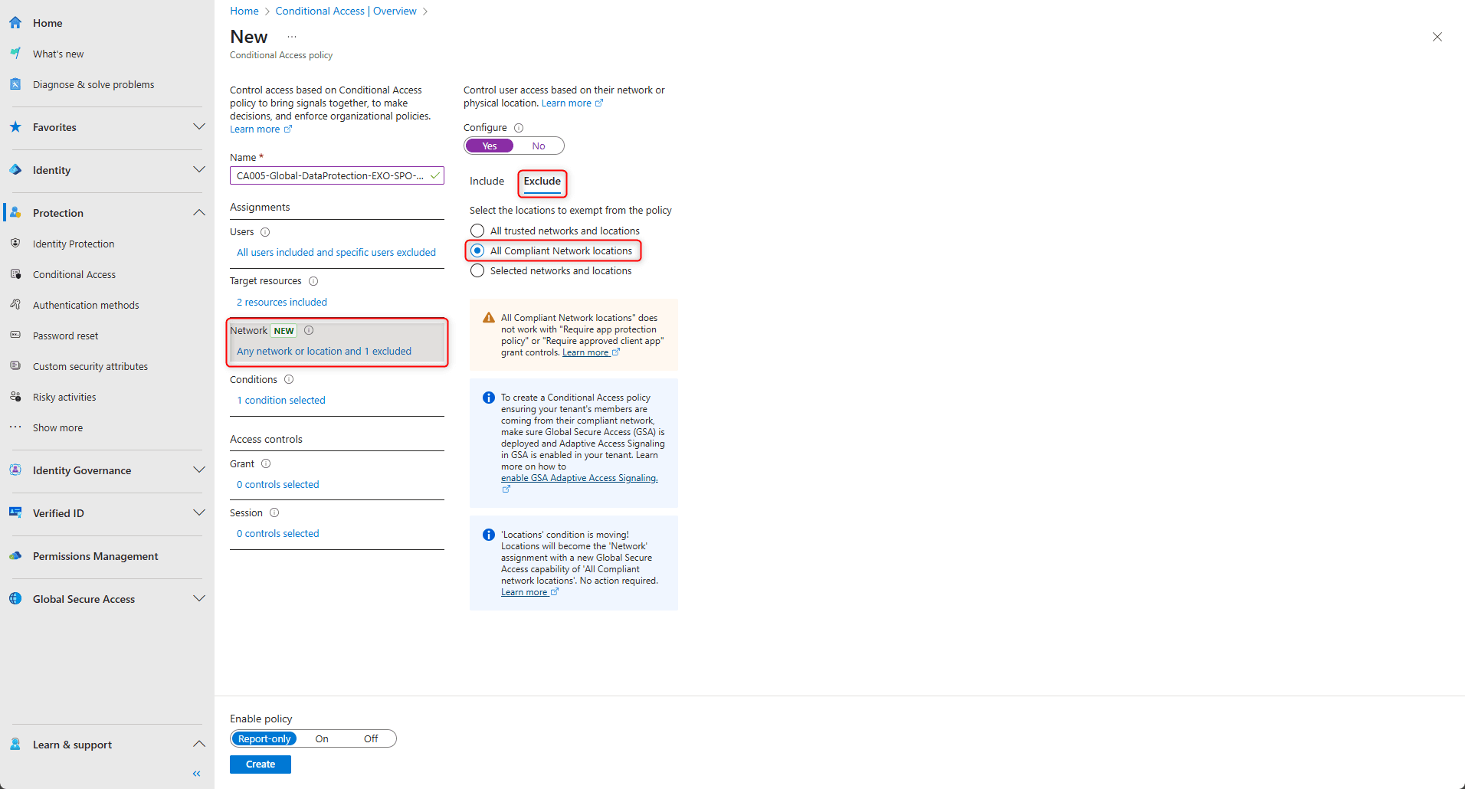Open 1 condition selected link

[281, 400]
